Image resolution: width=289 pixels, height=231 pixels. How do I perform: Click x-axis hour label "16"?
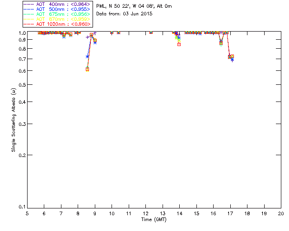[213, 213]
